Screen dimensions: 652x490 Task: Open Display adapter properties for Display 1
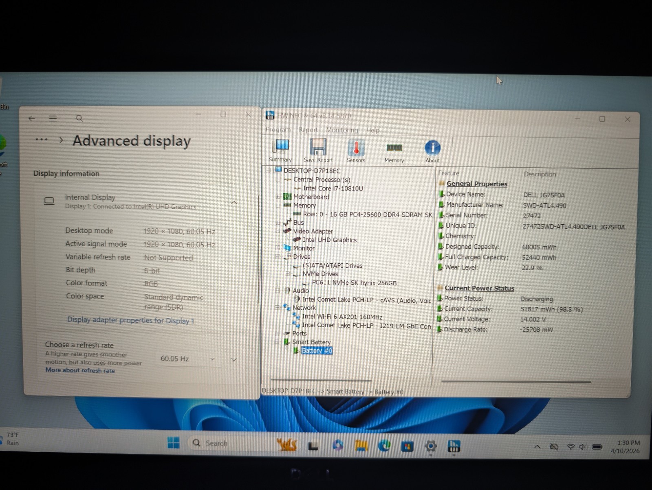click(131, 320)
